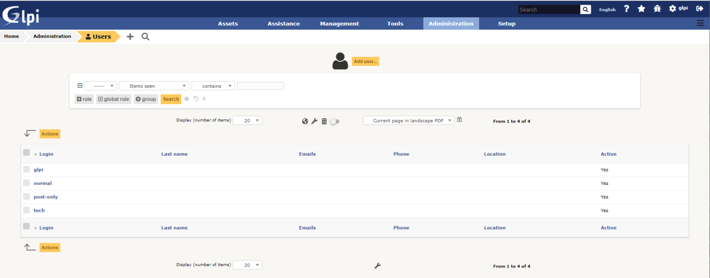Log out using the exit icon

point(699,8)
